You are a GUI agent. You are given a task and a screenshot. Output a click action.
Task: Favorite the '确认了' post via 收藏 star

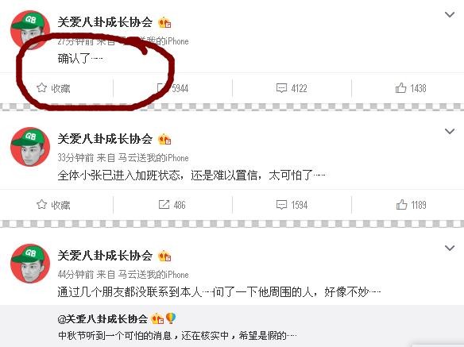click(x=53, y=88)
